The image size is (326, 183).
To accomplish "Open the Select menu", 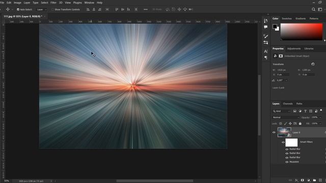I will (x=44, y=3).
